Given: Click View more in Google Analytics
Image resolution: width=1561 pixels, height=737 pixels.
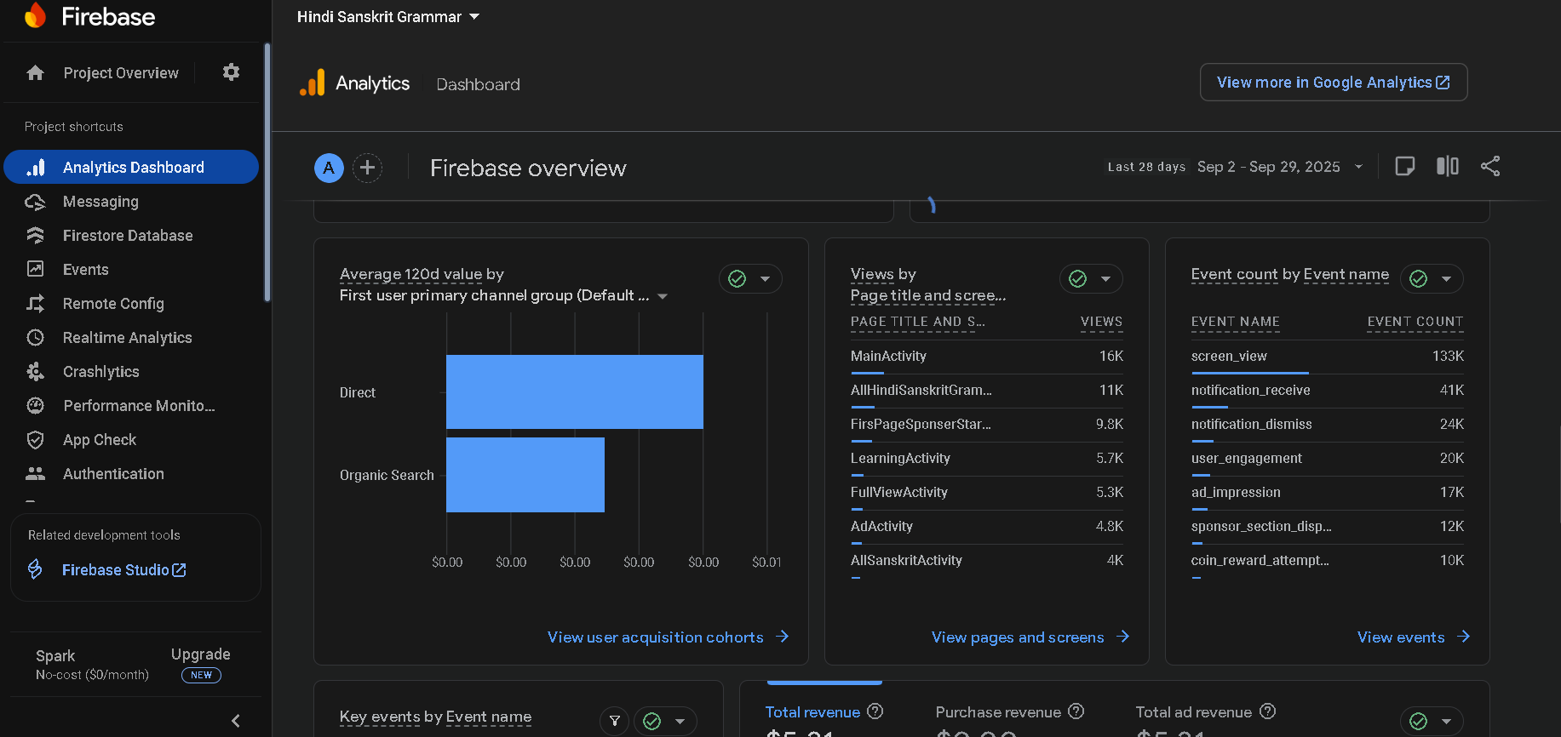Looking at the screenshot, I should 1333,83.
